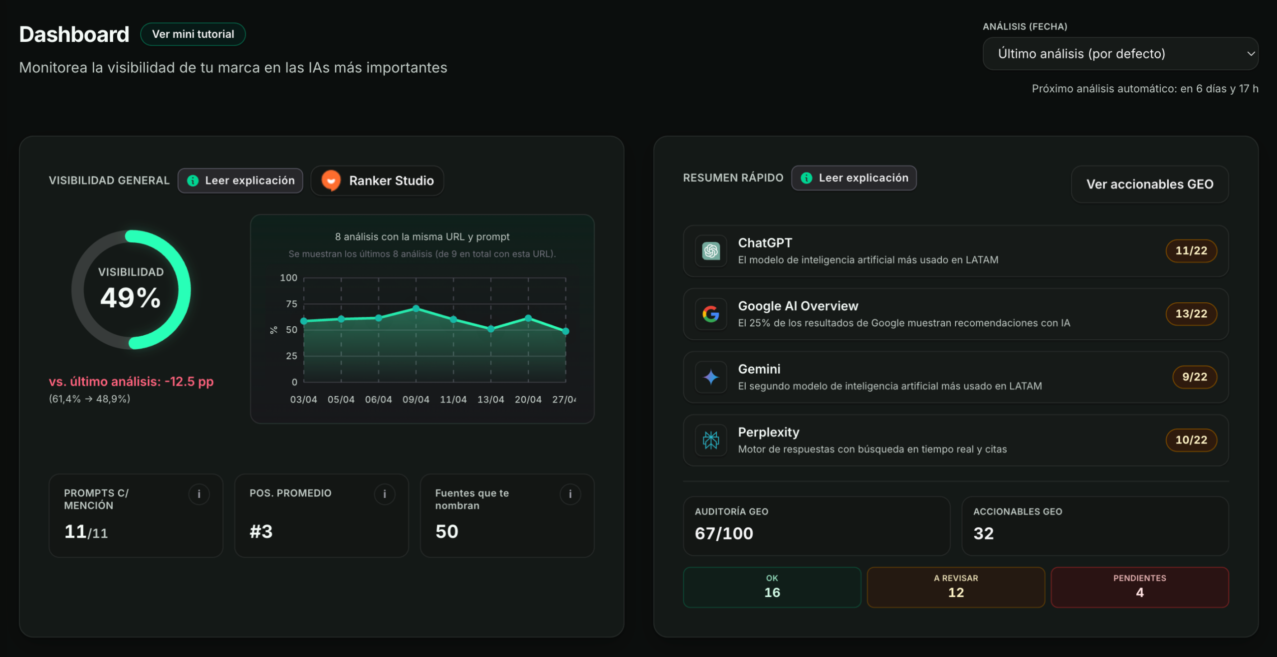Click the Ranker Studio orange logo
Image resolution: width=1277 pixels, height=657 pixels.
[331, 181]
